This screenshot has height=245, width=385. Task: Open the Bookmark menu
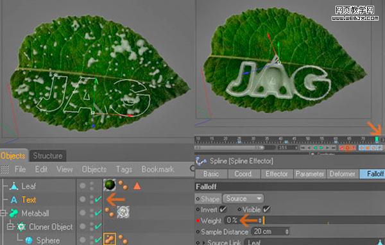[158, 169]
